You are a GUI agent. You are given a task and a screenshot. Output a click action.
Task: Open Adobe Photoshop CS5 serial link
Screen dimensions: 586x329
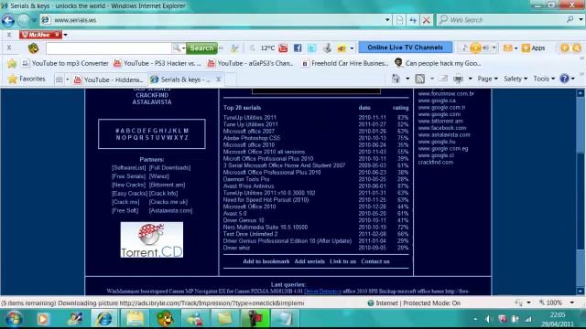tap(252, 138)
